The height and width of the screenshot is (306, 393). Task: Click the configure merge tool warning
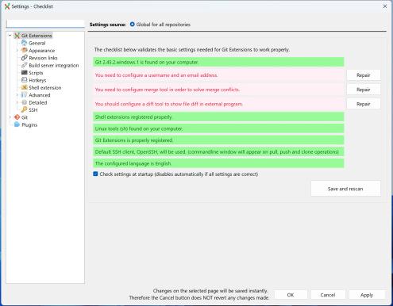(218, 90)
